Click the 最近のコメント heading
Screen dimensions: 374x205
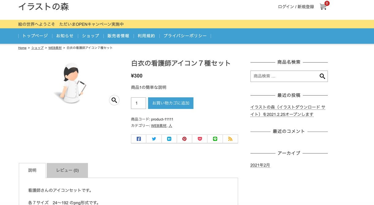[289, 131]
